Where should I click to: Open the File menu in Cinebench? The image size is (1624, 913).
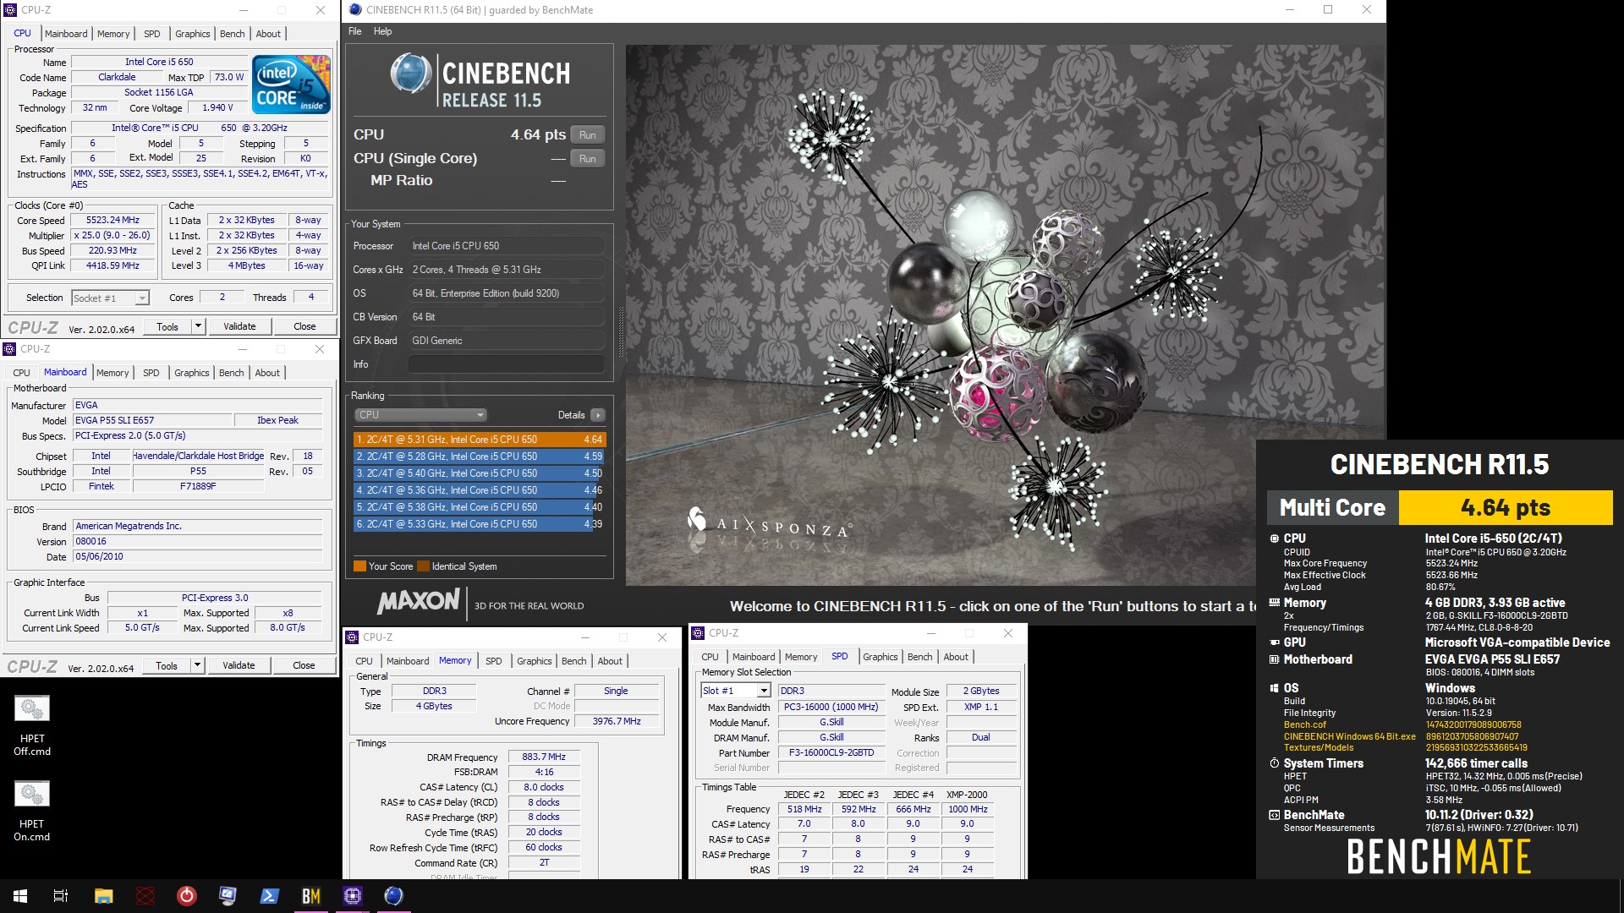pos(355,31)
